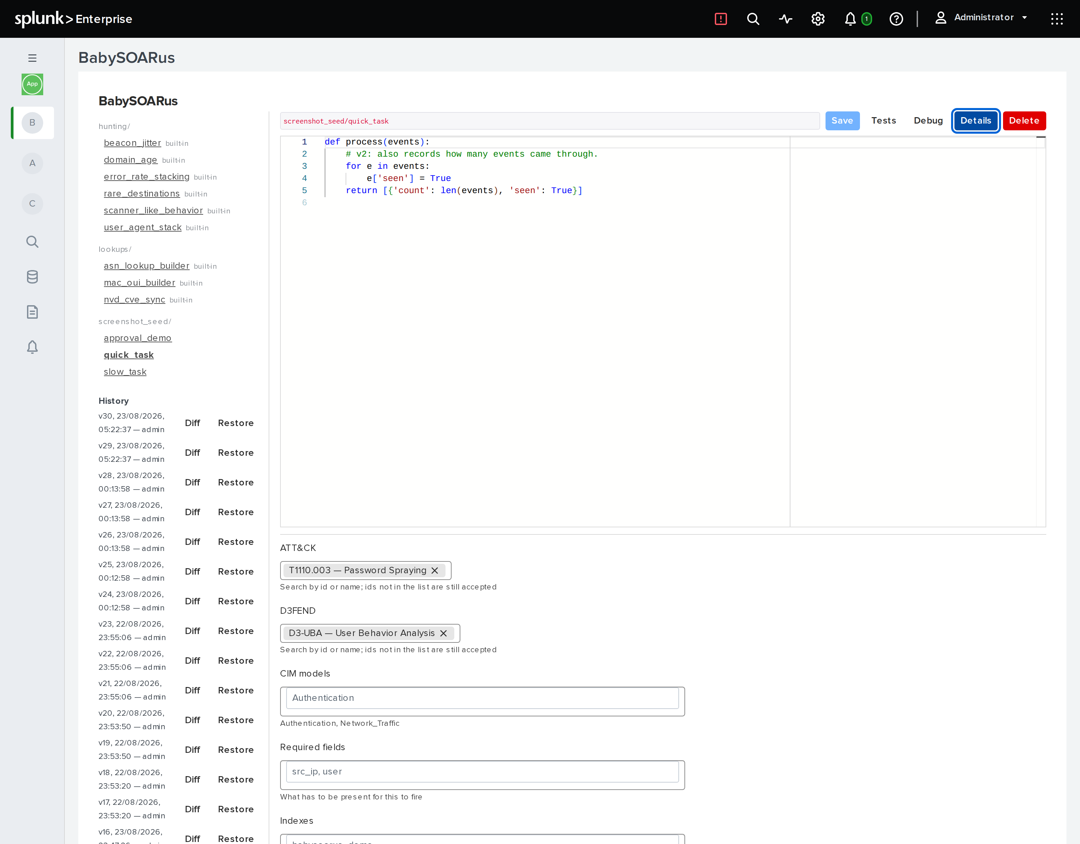The width and height of the screenshot is (1080, 844).
Task: Show Diff for version v23
Action: [192, 631]
